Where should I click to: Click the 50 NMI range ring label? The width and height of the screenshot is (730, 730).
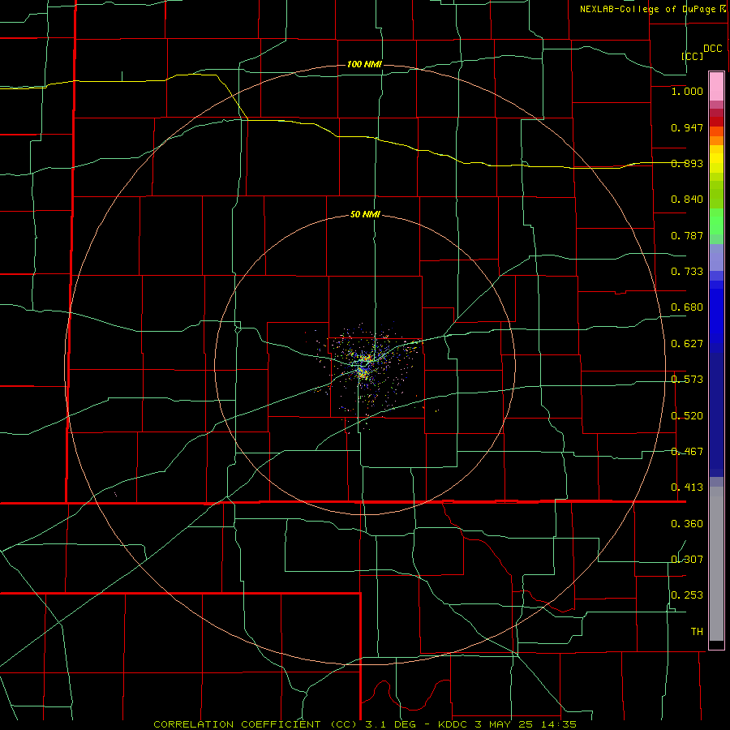point(366,215)
